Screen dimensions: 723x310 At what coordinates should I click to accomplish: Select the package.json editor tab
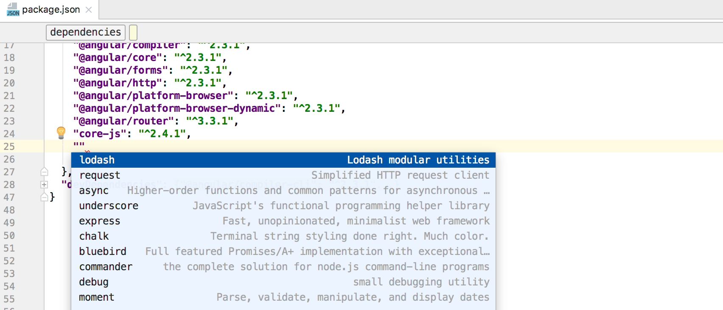[x=49, y=10]
